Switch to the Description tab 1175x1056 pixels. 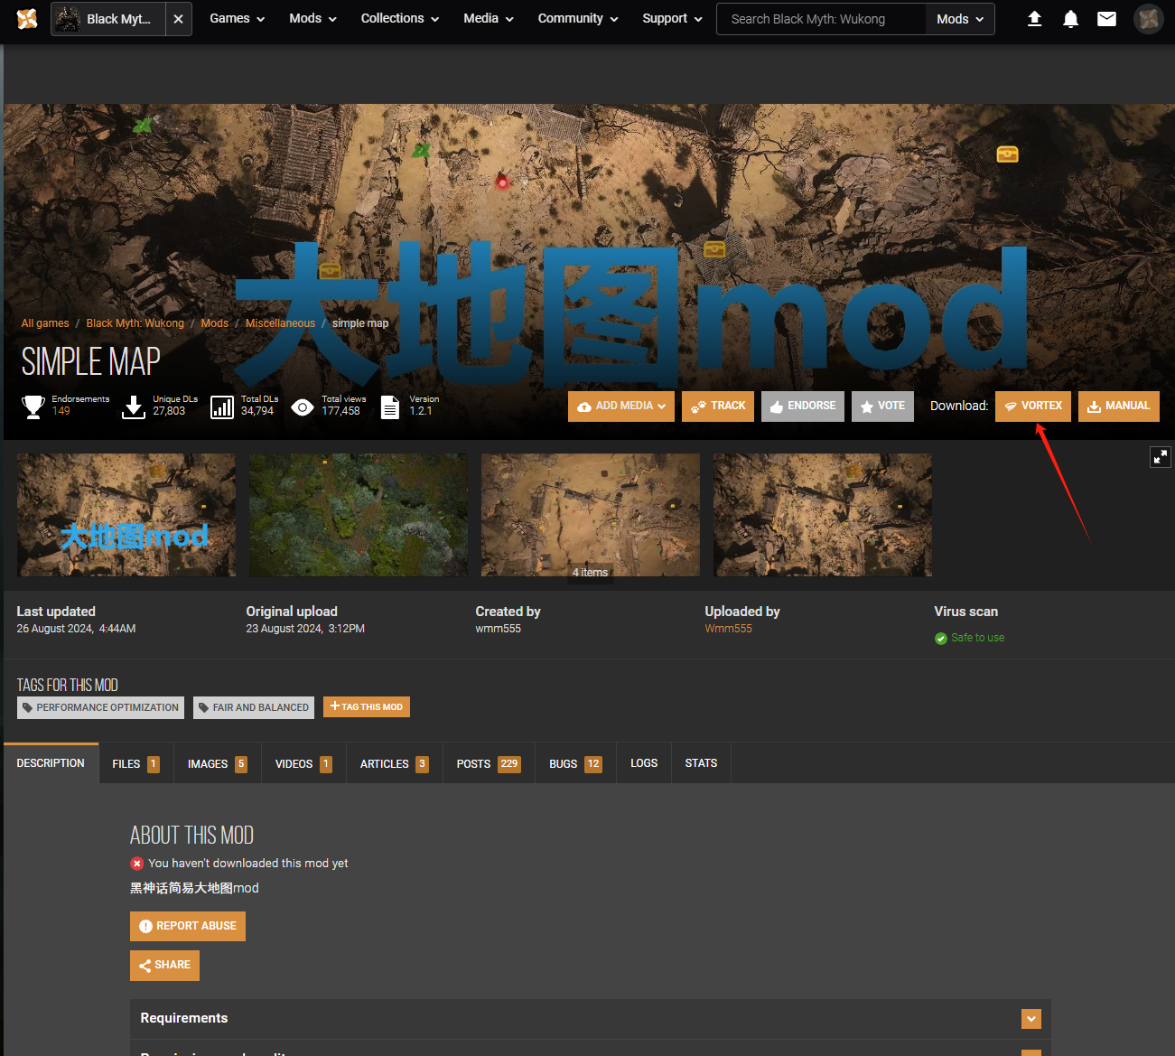click(51, 763)
